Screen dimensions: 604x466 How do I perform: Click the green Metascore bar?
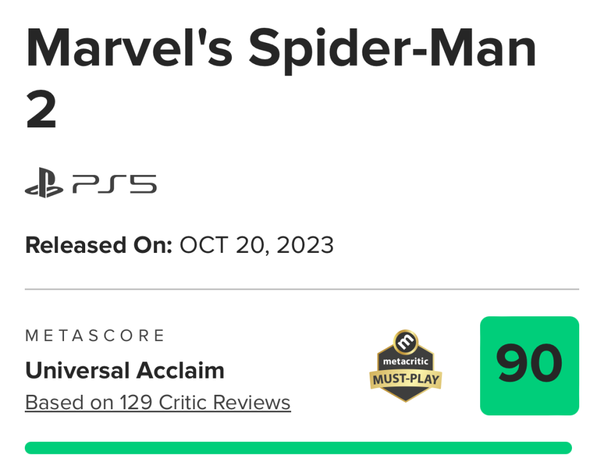[x=298, y=448]
